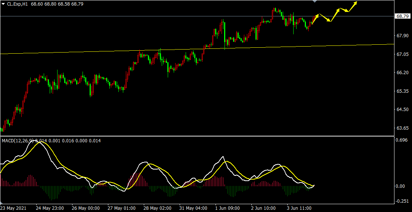The image size is (412, 212).
Task: Click the gray chart shift marker at top
Action: click(315, 1)
